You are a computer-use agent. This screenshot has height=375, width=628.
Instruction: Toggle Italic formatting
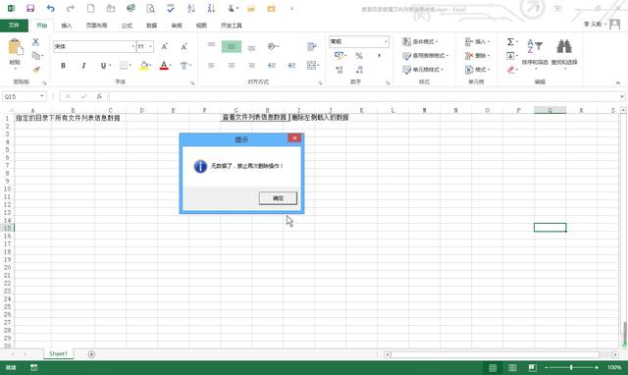83,66
